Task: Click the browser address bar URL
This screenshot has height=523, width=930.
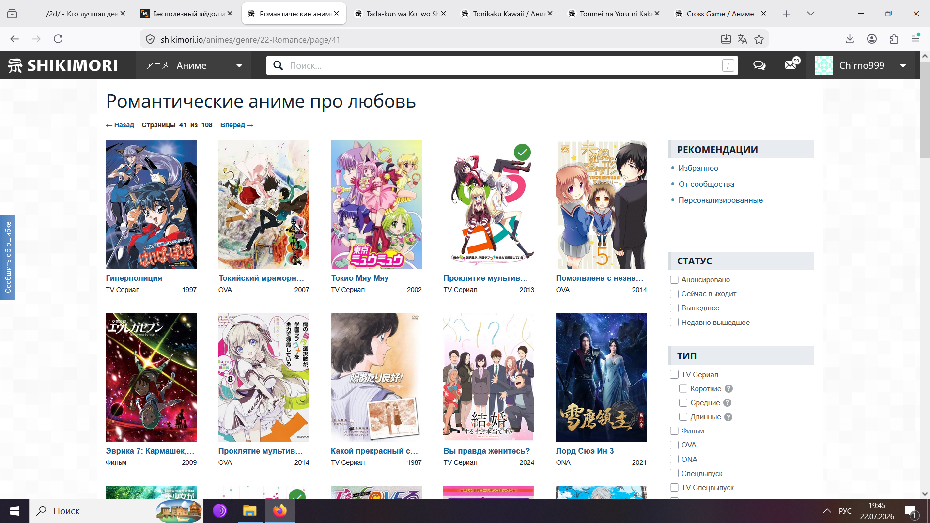Action: pos(250,40)
